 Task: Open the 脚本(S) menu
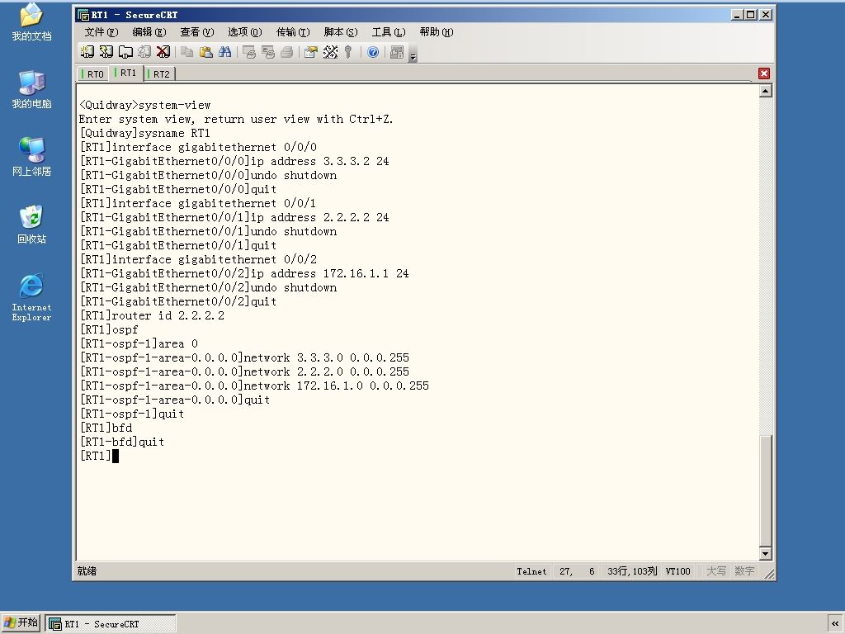coord(341,32)
